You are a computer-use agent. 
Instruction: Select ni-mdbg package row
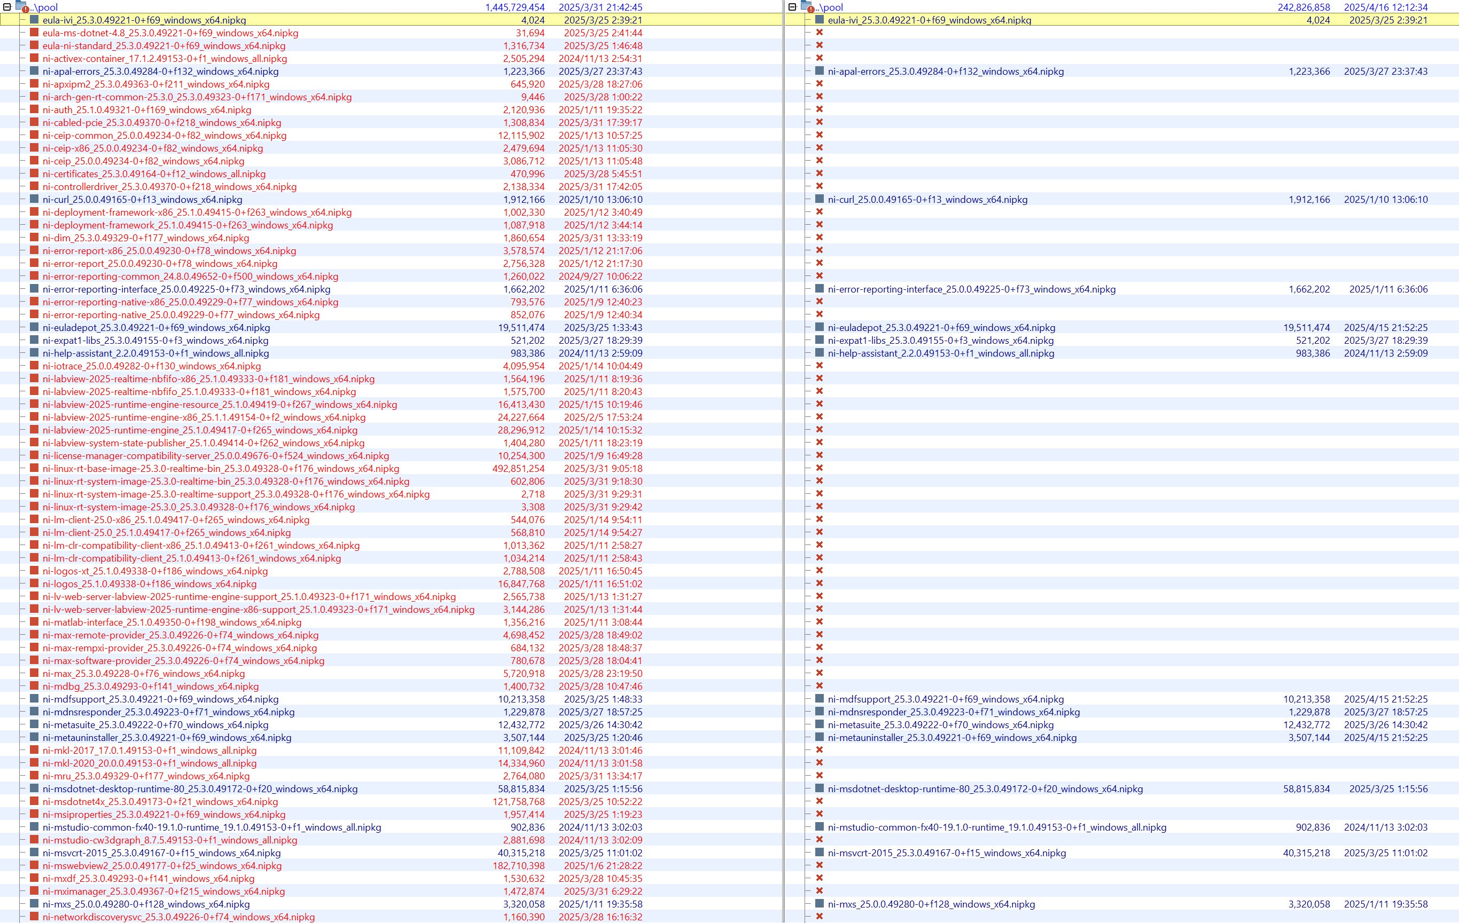(x=150, y=687)
